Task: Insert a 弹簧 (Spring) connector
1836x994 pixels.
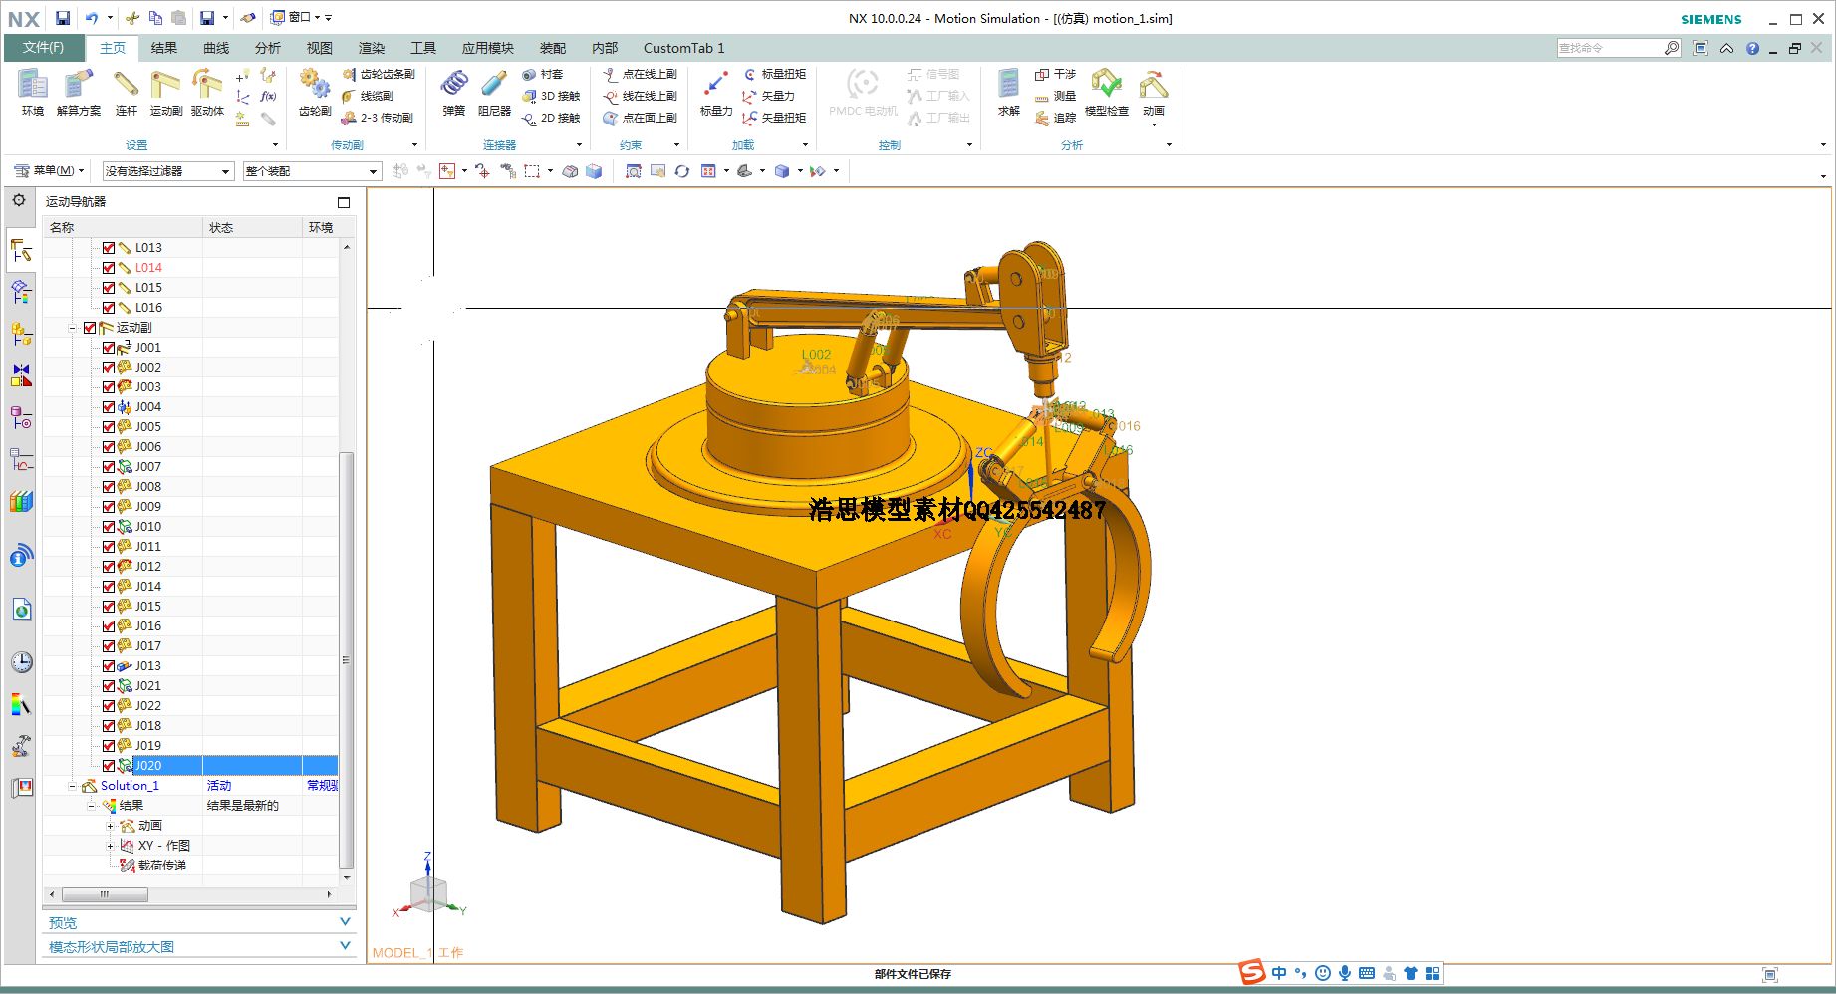Action: (454, 93)
